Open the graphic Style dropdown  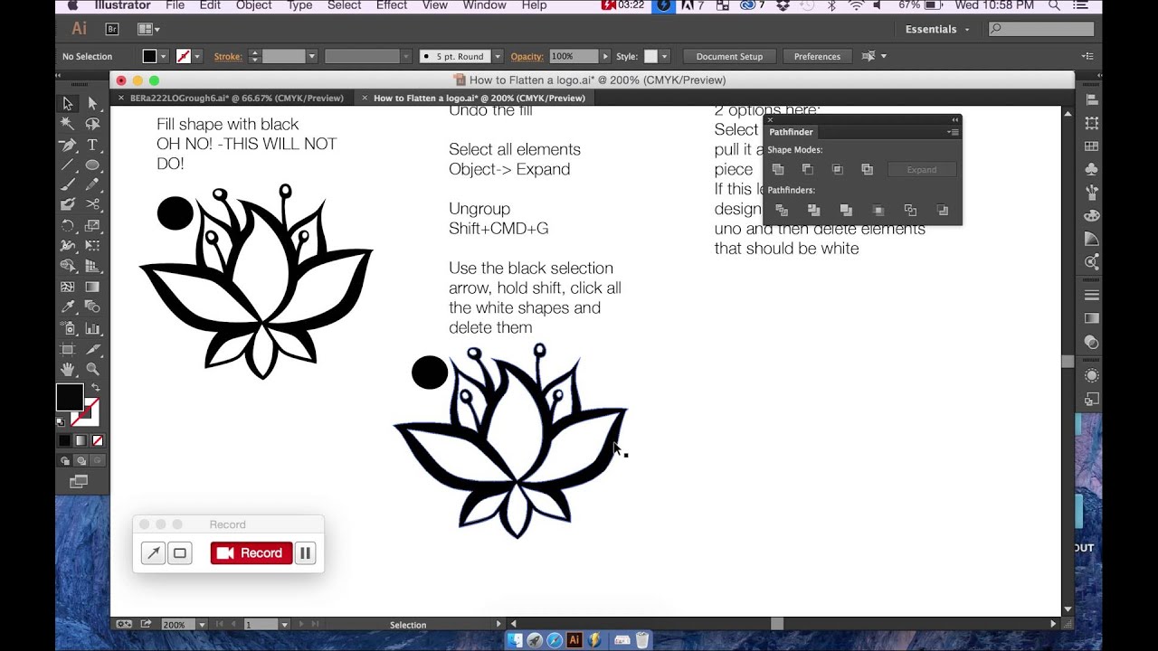(664, 56)
